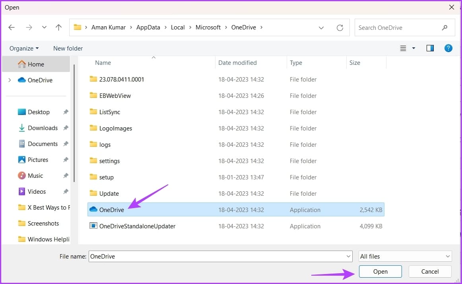Screen dimensions: 462x284
Task: Sort by the Name column header
Action: (x=103, y=62)
